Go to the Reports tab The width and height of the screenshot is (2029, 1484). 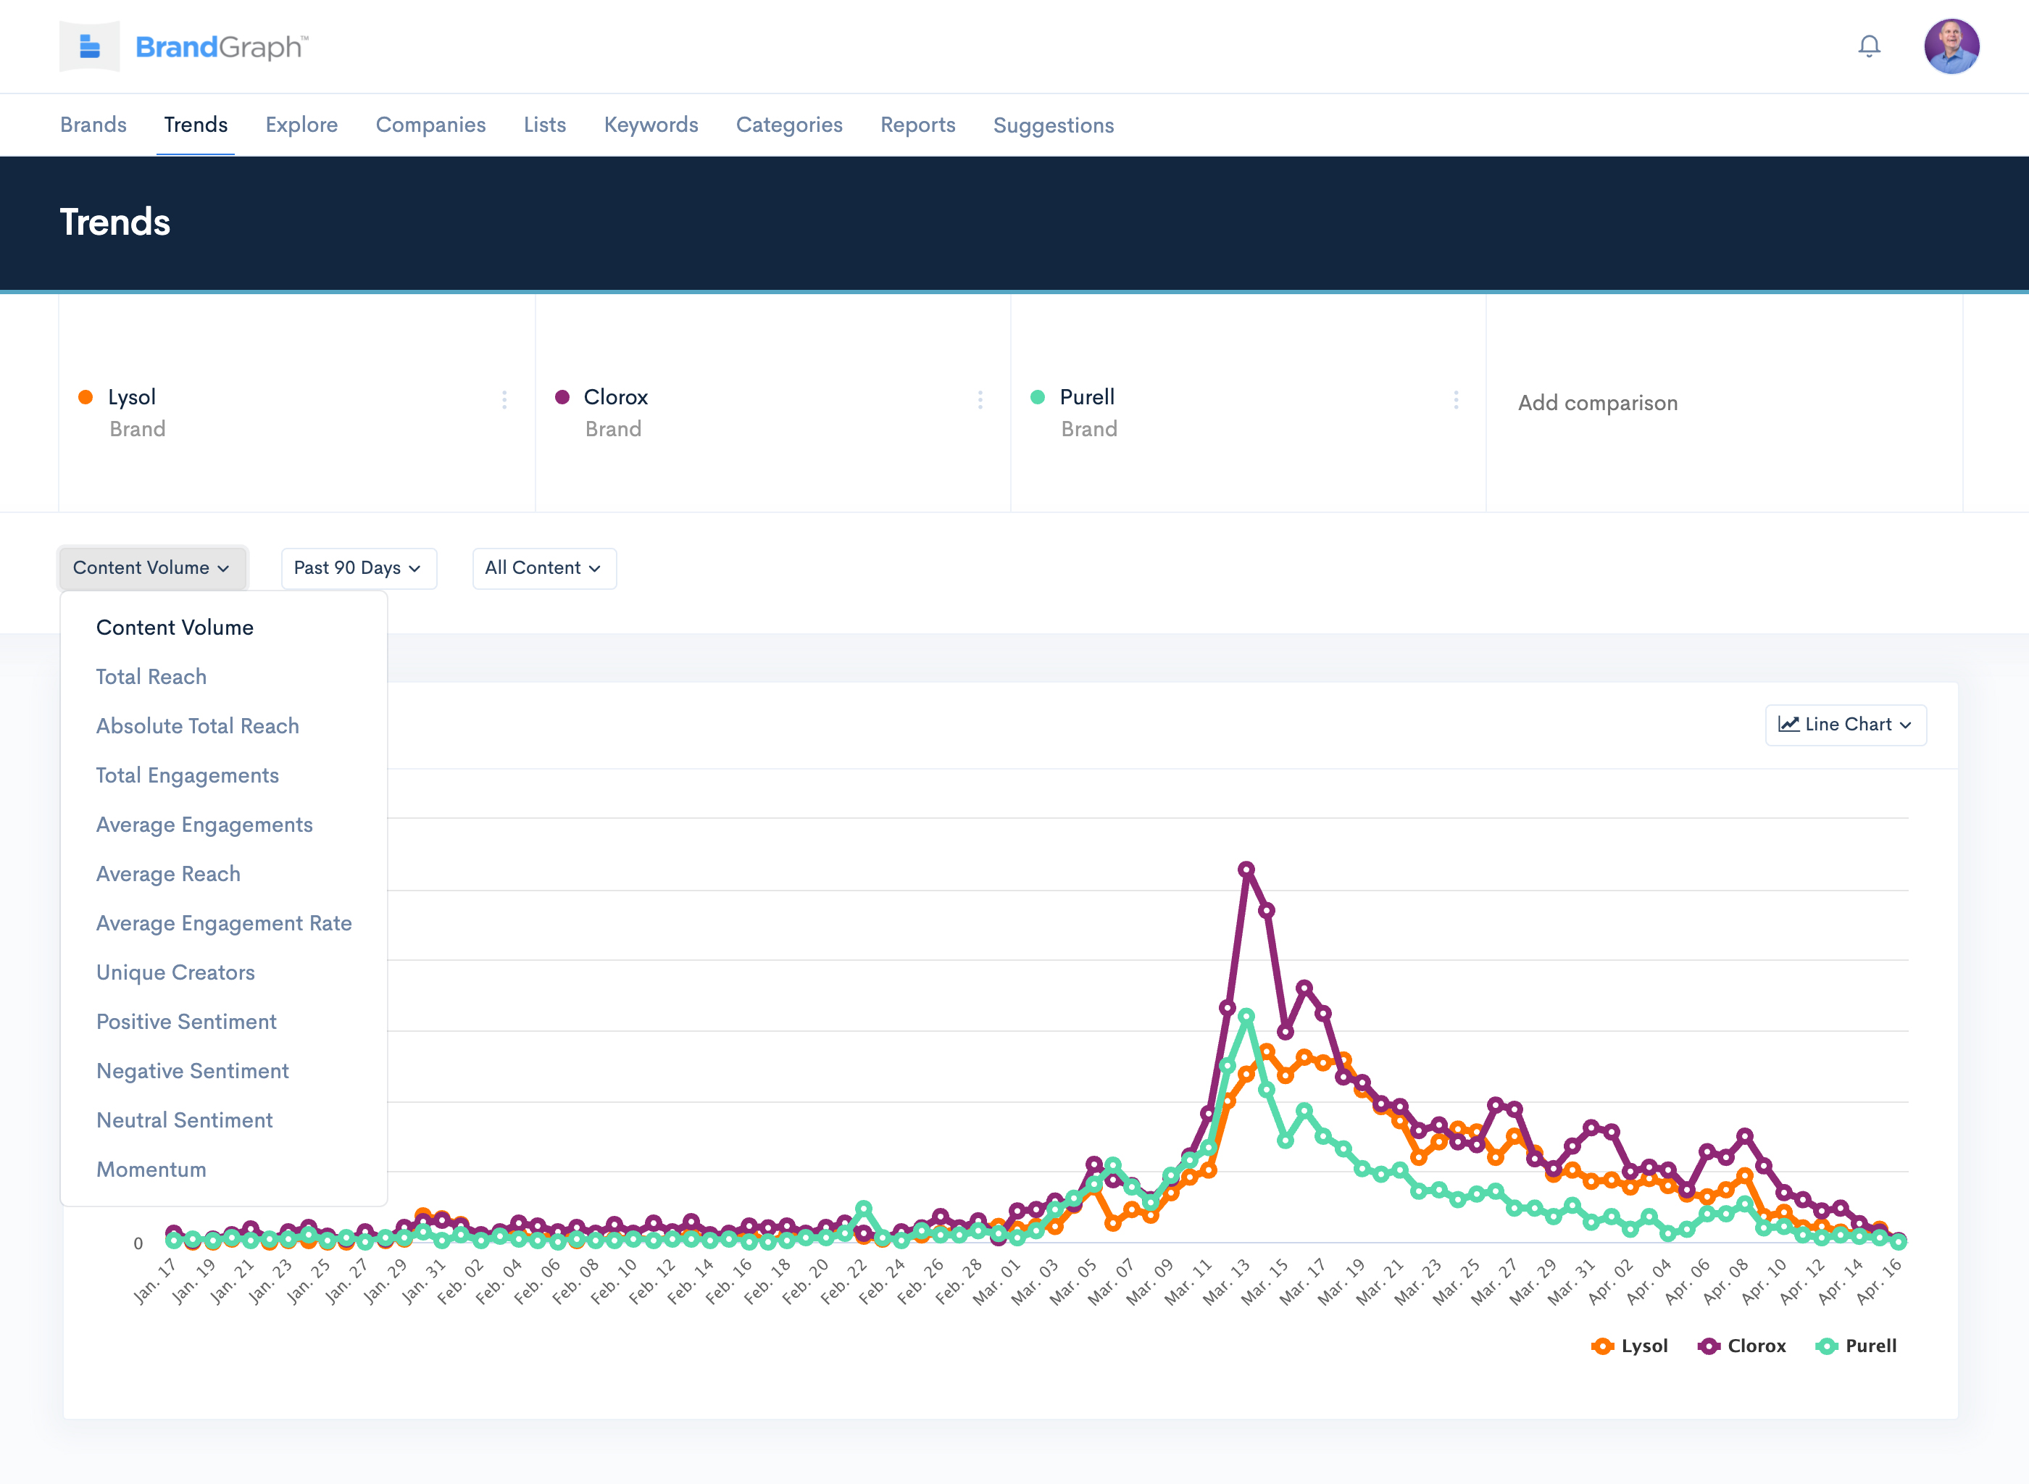point(917,125)
